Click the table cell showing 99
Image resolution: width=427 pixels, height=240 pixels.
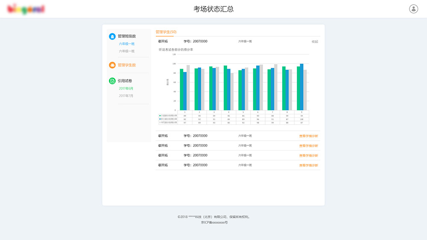click(x=272, y=123)
